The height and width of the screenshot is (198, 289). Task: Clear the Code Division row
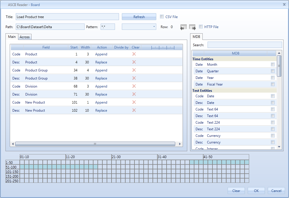coord(134,86)
